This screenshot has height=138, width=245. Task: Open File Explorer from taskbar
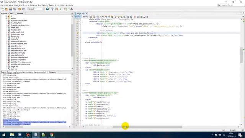[12, 135]
